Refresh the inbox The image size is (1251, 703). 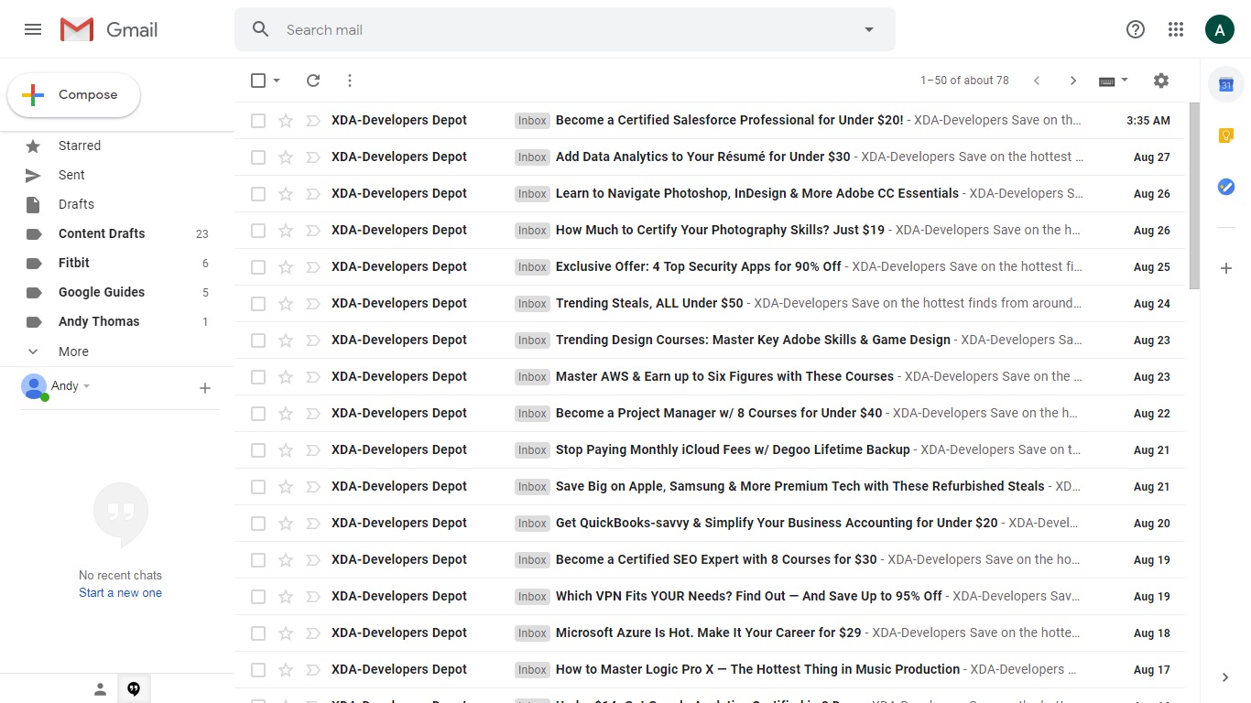(x=313, y=81)
